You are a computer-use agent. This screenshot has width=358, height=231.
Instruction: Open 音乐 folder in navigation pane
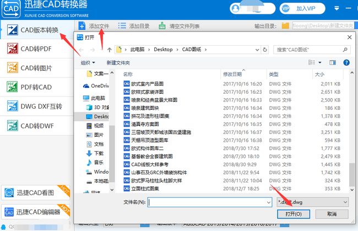coord(95,163)
